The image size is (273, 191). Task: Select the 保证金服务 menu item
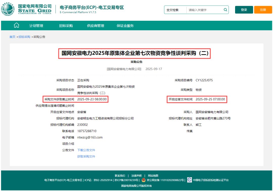[125, 26]
